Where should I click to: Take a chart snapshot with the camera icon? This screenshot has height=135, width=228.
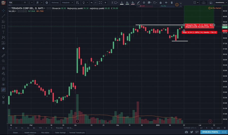click(x=186, y=132)
